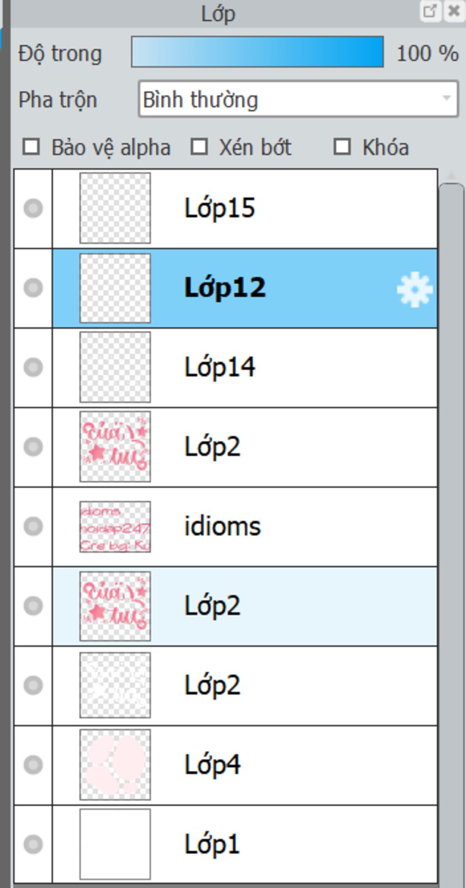
Task: Toggle visibility of Lớp15 layer
Action: (x=33, y=209)
